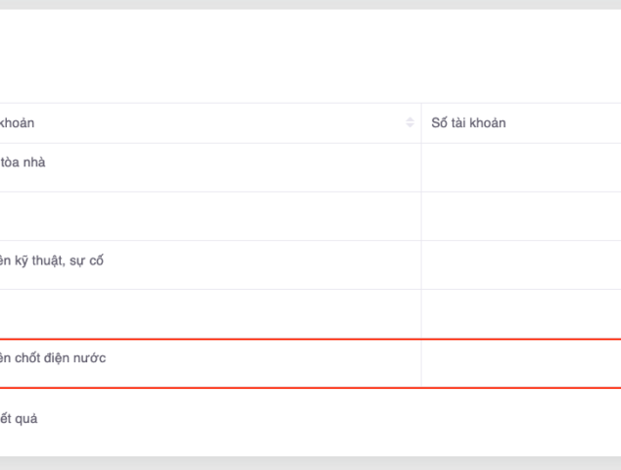Image resolution: width=621 pixels, height=470 pixels.
Task: Click the gray strip along the page's top edge
Action: [x=294, y=4]
